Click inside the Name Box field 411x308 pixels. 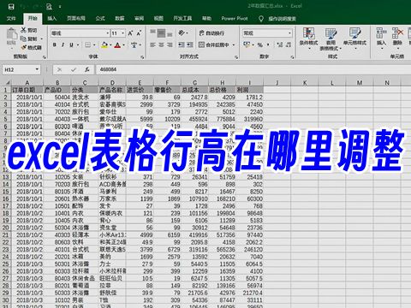pos(19,69)
